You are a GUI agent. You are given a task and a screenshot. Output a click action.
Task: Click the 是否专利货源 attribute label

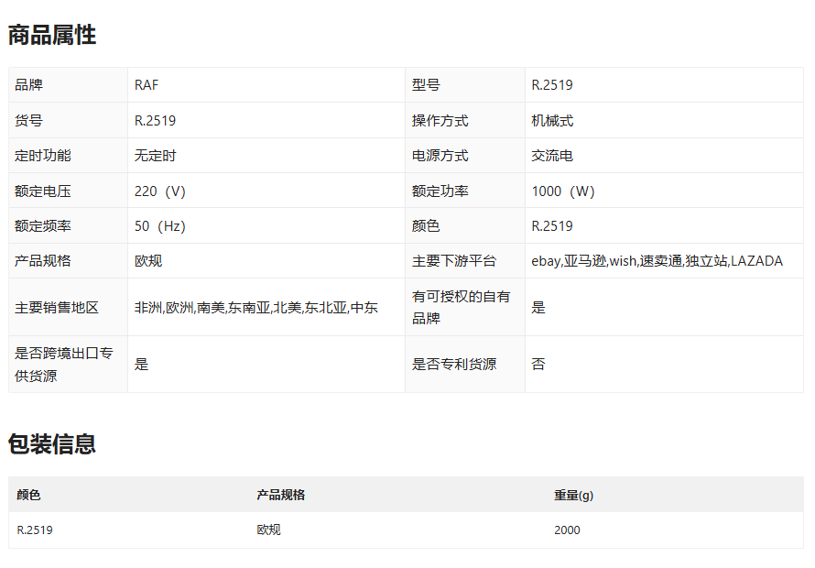pos(453,365)
